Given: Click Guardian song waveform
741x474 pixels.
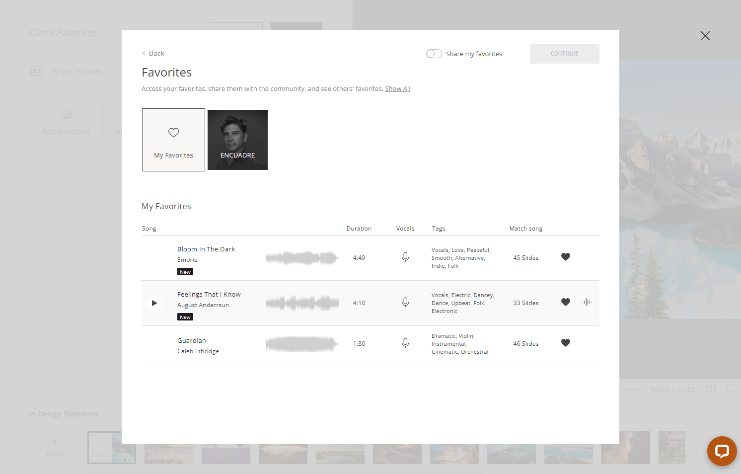Looking at the screenshot, I should [x=302, y=344].
